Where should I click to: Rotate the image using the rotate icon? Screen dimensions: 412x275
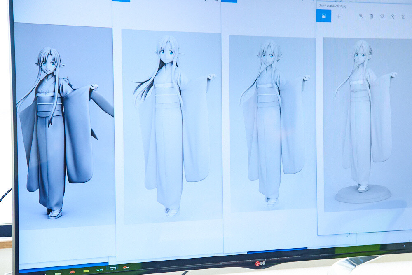pos(393,17)
